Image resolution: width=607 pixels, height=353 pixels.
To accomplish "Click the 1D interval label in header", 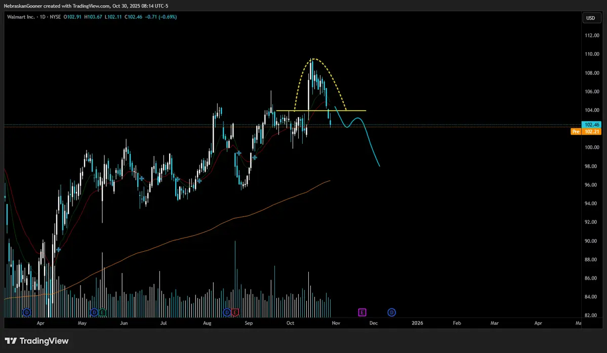I will [x=44, y=17].
